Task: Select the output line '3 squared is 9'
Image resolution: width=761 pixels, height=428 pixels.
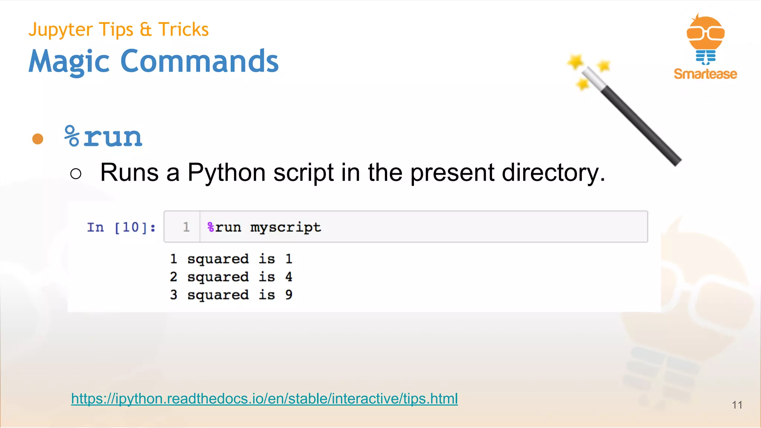Action: [231, 295]
